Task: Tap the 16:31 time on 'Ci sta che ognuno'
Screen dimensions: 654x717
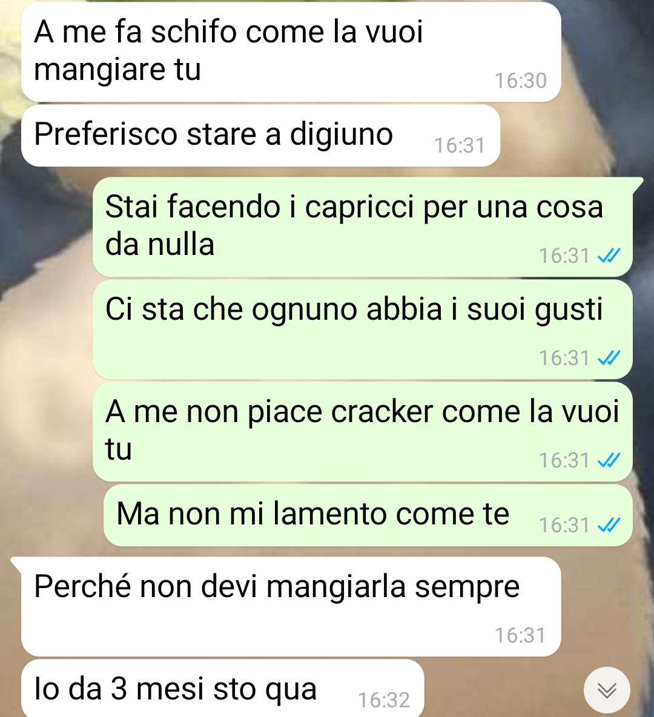Action: [x=564, y=358]
